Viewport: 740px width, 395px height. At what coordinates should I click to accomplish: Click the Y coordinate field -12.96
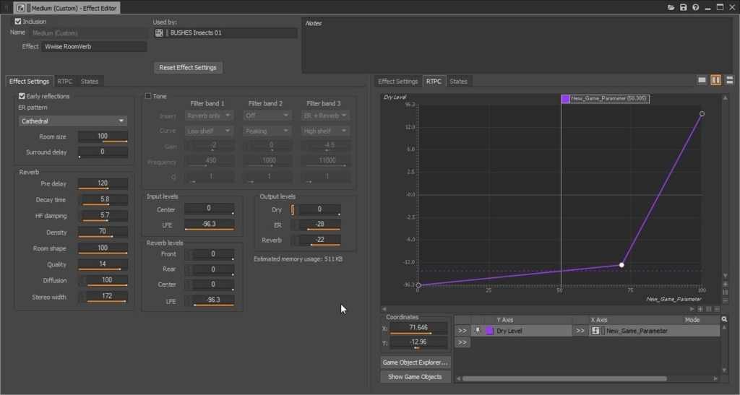pos(418,343)
